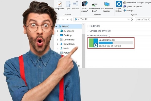Expand the Folders (7) group
151x101 pixels.
coord(88,26)
